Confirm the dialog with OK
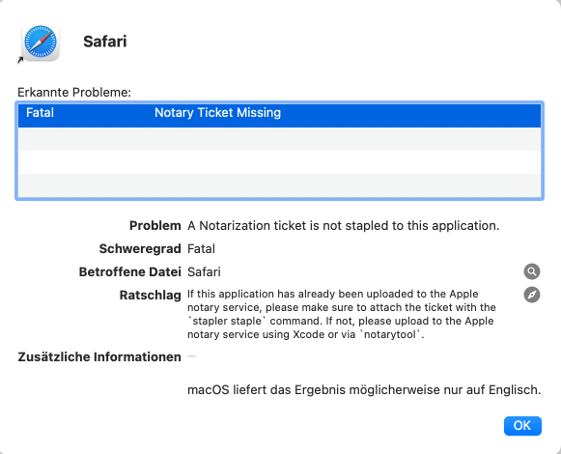The image size is (561, 454). point(522,426)
